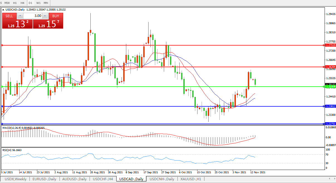Select the H1 timeframe button

click(x=15, y=3)
